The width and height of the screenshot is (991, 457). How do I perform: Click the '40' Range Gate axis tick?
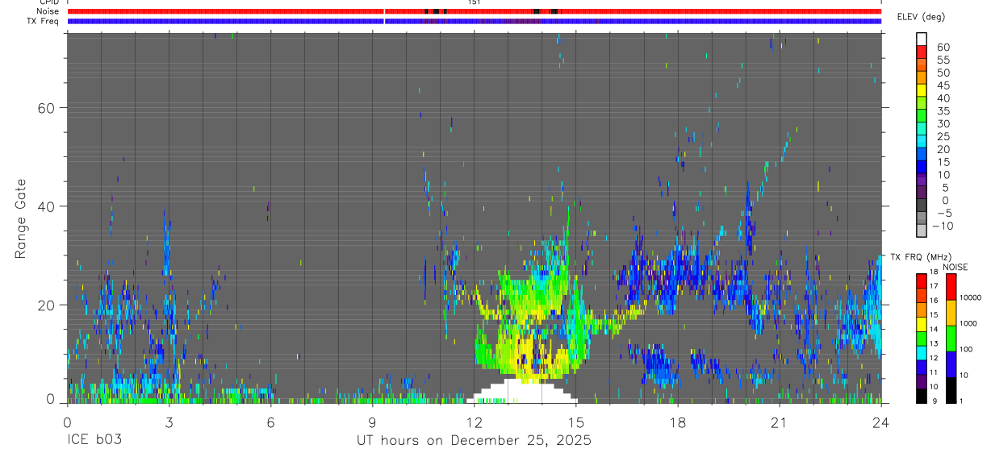click(47, 206)
